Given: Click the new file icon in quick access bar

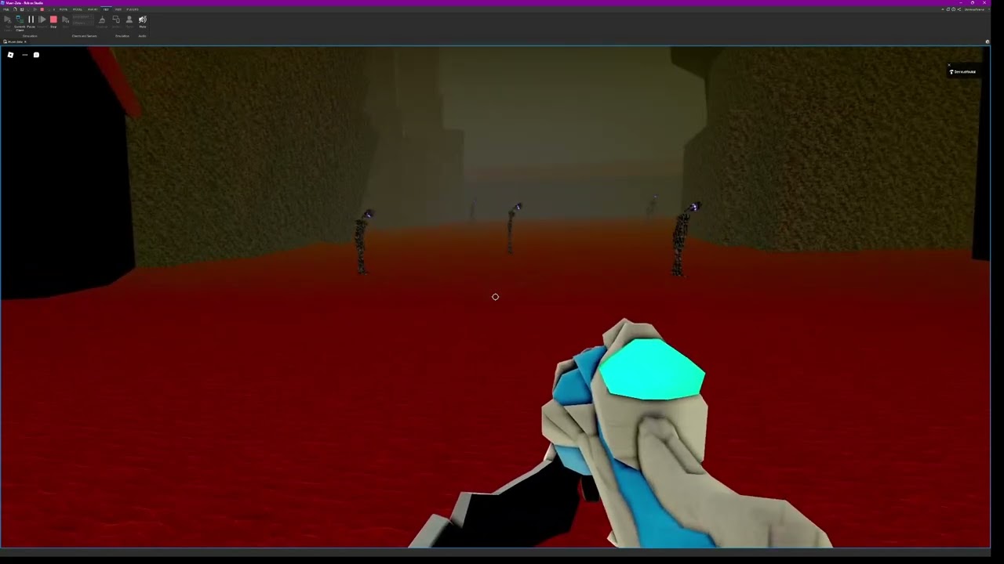Looking at the screenshot, I should tap(15, 9).
